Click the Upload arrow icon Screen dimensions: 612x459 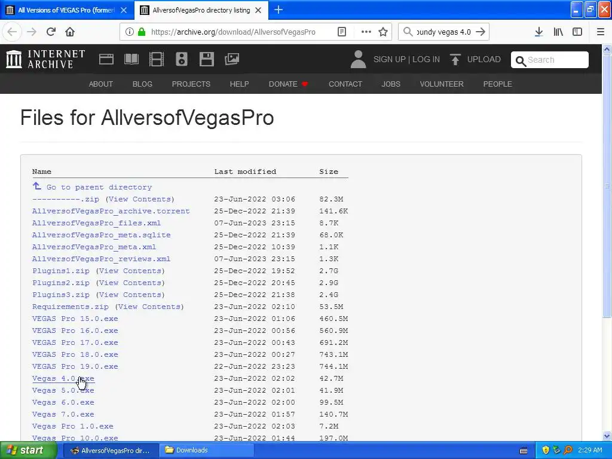[x=455, y=59]
